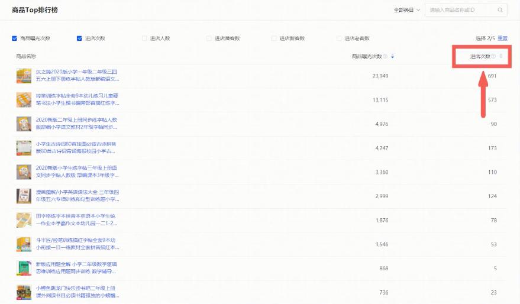Open product link starting 田字格练字本
The height and width of the screenshot is (304, 520).
coord(76,219)
